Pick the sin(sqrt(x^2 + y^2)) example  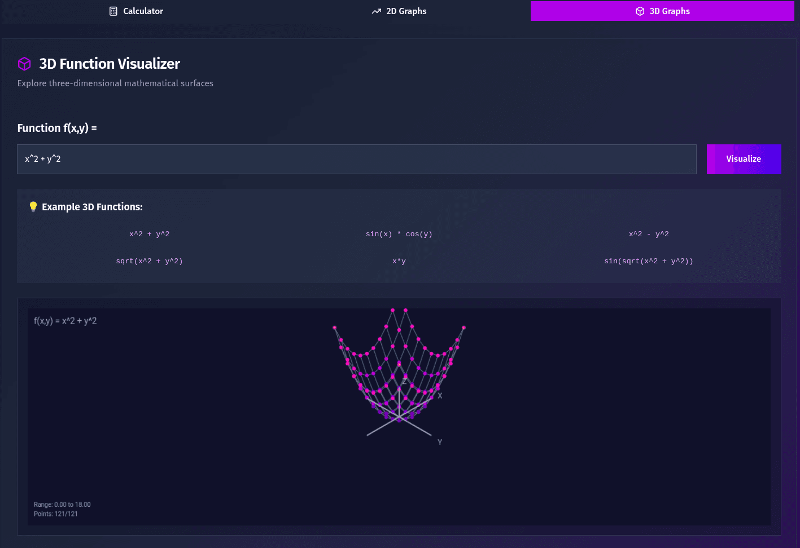click(649, 261)
